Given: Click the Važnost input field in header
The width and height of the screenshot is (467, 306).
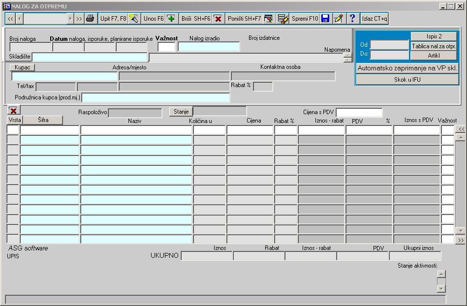Looking at the screenshot, I should 166,47.
